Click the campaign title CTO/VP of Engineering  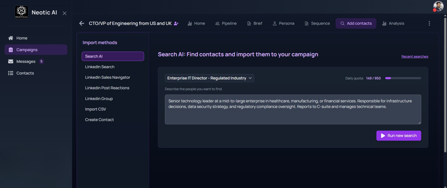click(130, 23)
